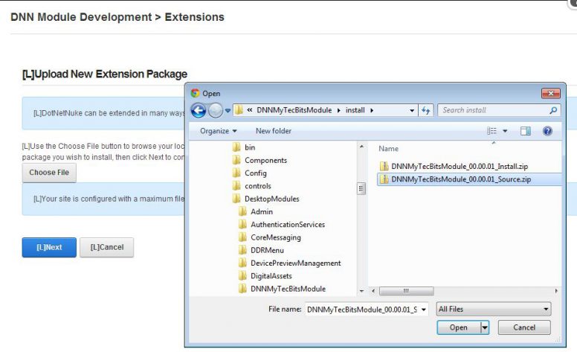Click the Name column header
The height and width of the screenshot is (352, 577).
click(389, 149)
